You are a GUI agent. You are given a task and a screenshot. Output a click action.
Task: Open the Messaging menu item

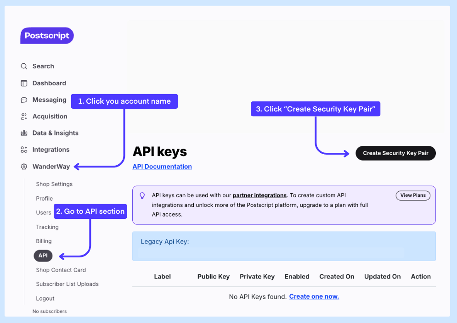[x=49, y=100]
